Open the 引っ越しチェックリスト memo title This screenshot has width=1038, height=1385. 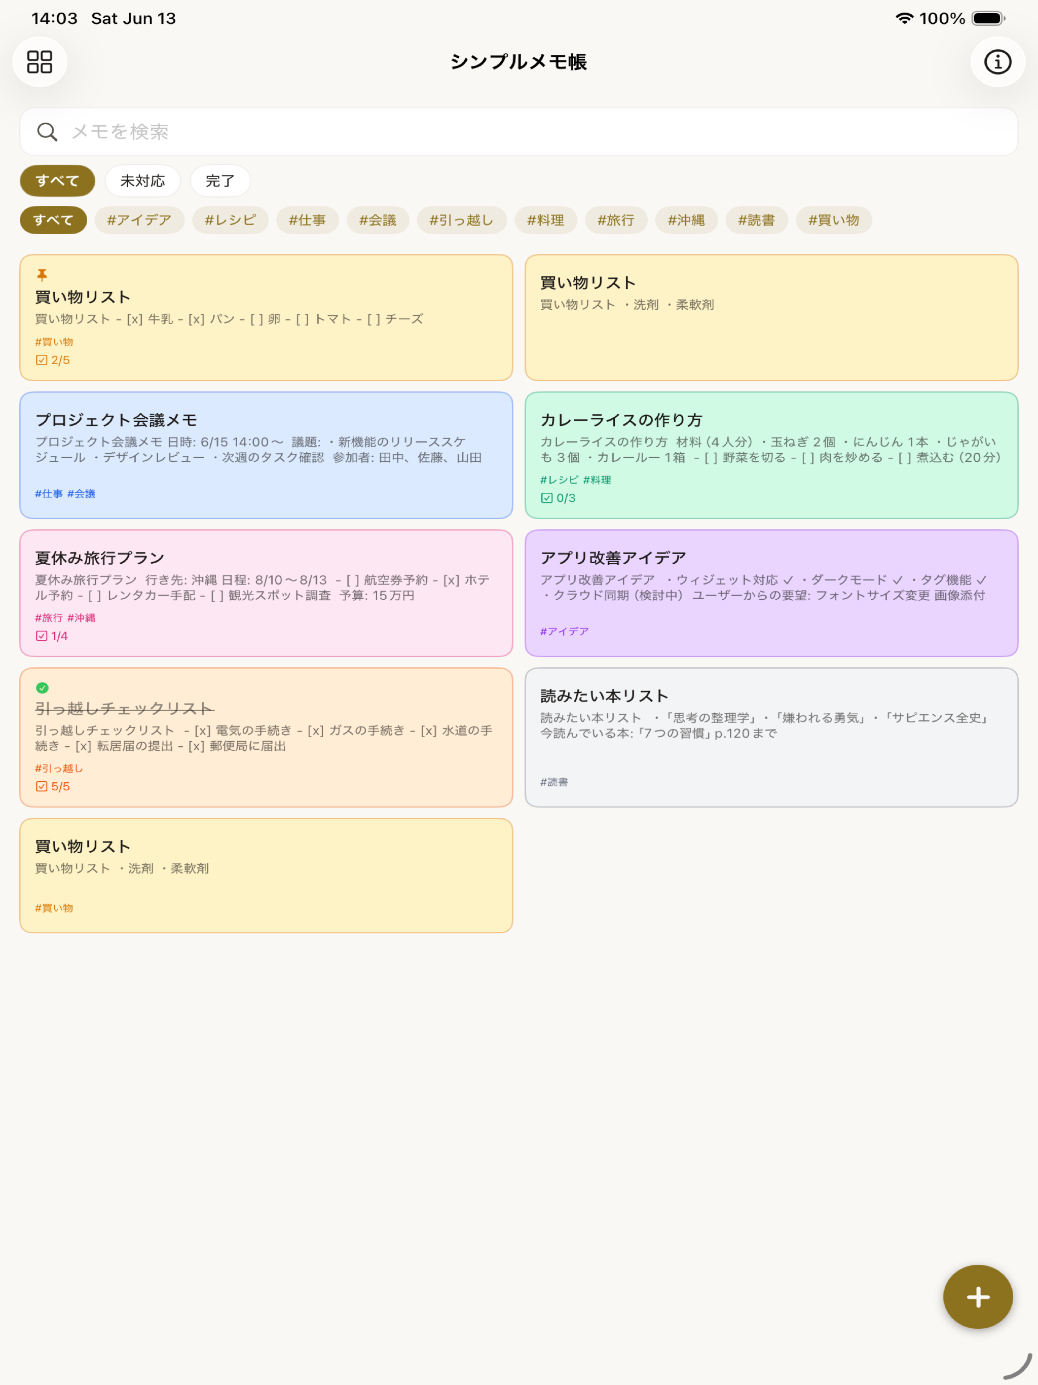coord(125,708)
